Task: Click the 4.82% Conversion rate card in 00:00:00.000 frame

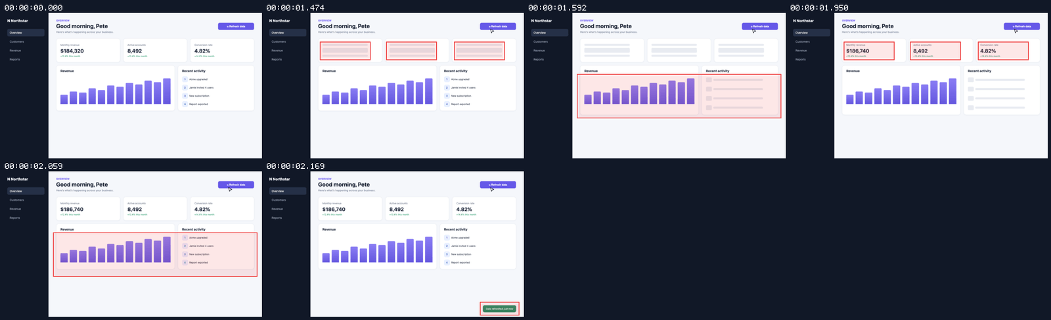Action: (x=222, y=51)
